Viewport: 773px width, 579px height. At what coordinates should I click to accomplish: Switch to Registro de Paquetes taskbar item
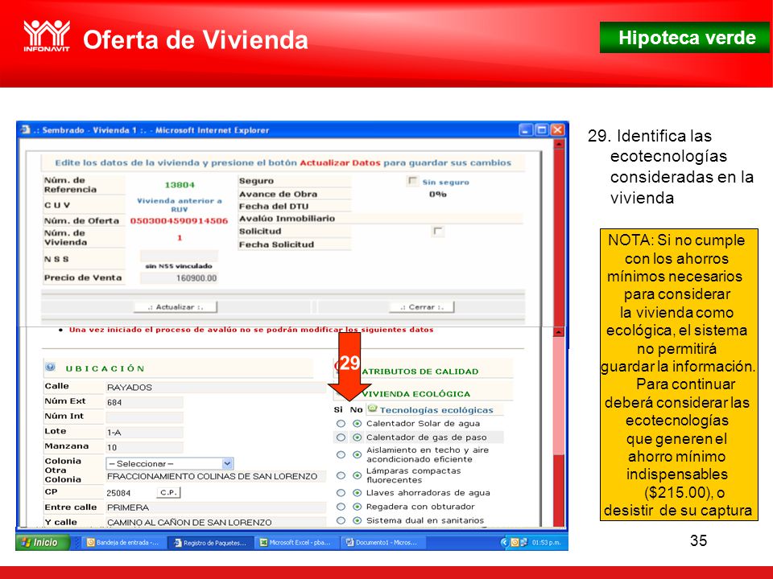[x=211, y=543]
